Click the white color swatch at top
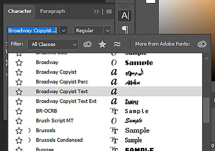This screenshot has width=215, height=151. pyautogui.click(x=151, y=1)
